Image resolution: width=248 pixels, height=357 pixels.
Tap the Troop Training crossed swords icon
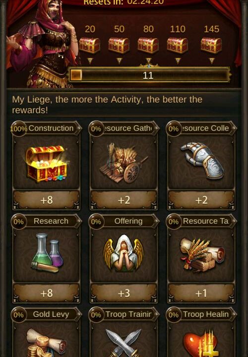coord(124,343)
